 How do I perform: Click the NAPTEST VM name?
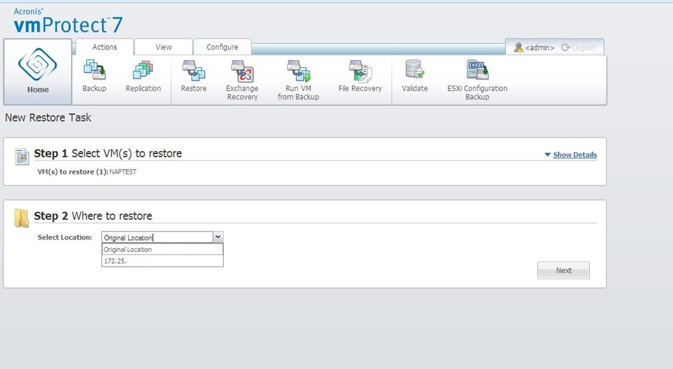(123, 171)
